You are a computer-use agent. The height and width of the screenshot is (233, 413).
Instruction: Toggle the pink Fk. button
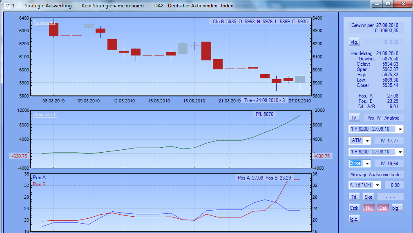pyautogui.click(x=368, y=207)
